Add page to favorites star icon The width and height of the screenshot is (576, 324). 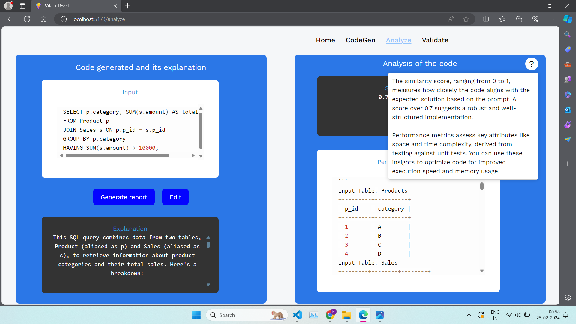[466, 19]
